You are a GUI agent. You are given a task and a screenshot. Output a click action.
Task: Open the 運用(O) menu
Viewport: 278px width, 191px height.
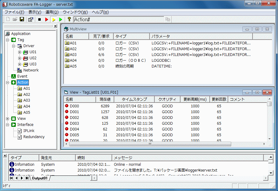pos(52,12)
